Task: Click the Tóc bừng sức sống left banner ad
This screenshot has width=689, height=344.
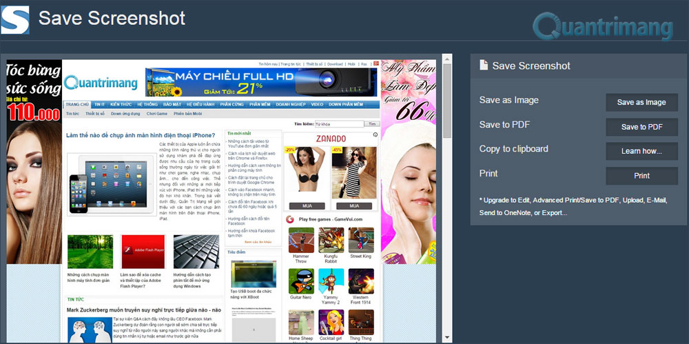Action: [34, 161]
